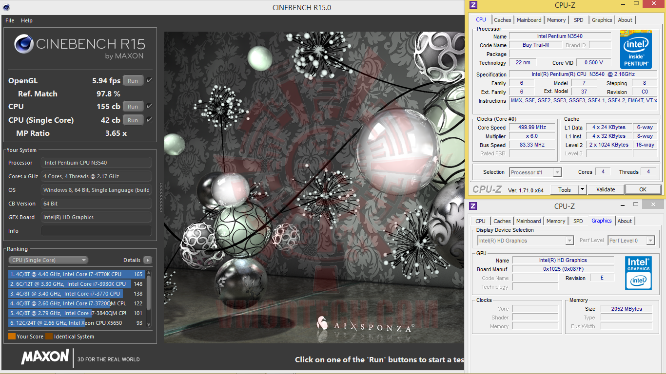The image size is (666, 374).
Task: Click the Validate button in CPU-Z
Action: [x=606, y=189]
